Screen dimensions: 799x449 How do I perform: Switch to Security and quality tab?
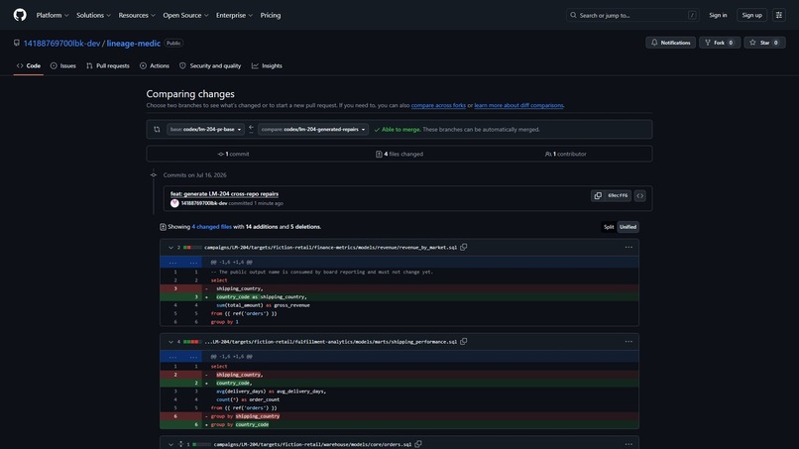coord(210,65)
